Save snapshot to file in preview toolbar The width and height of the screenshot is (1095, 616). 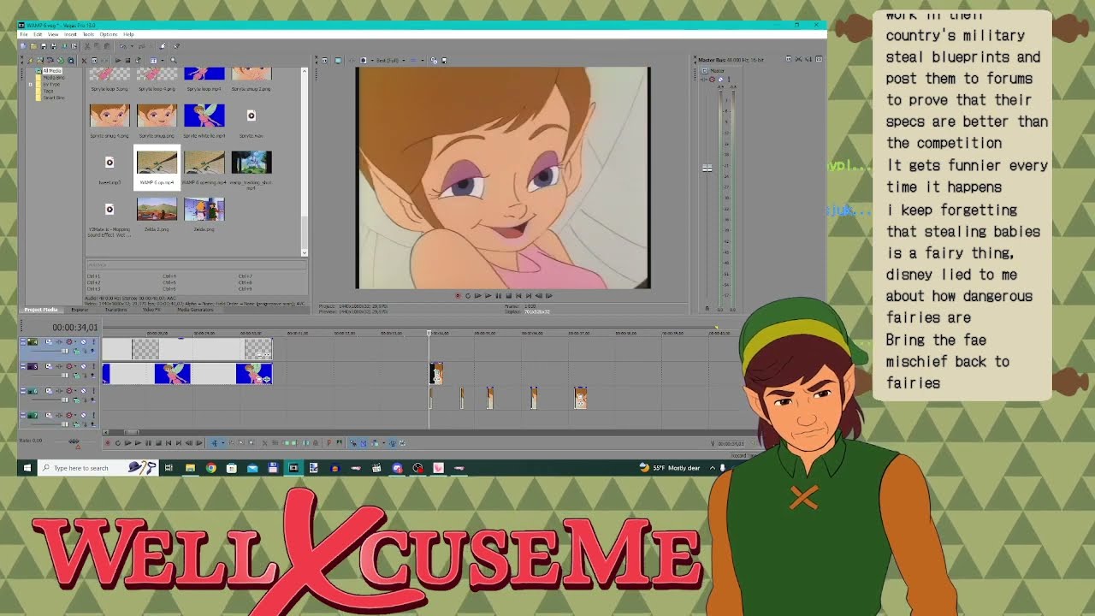click(x=444, y=60)
